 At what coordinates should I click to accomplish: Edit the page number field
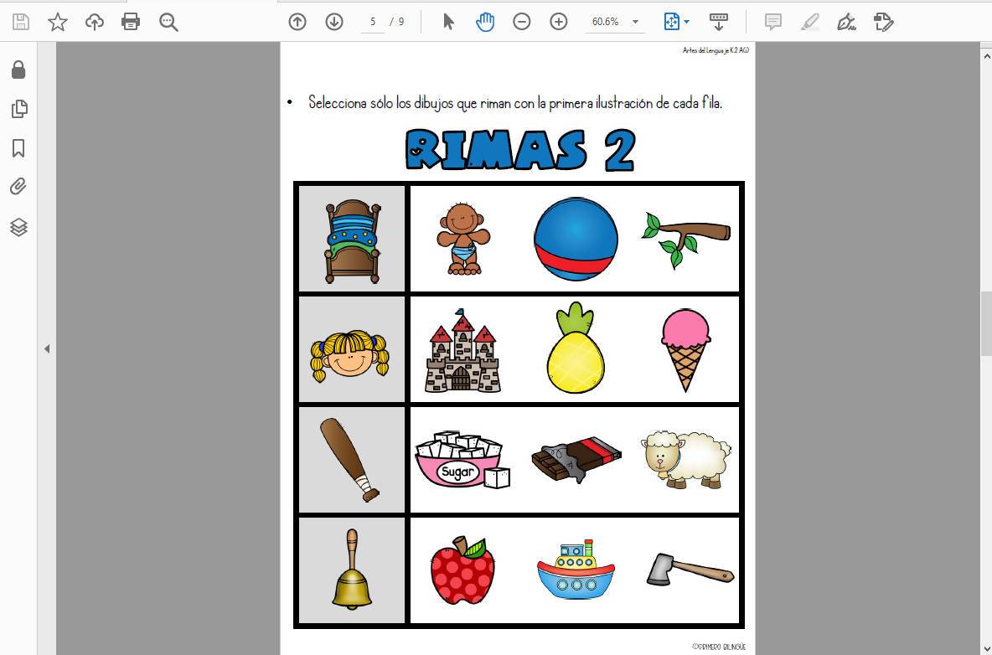coord(372,22)
